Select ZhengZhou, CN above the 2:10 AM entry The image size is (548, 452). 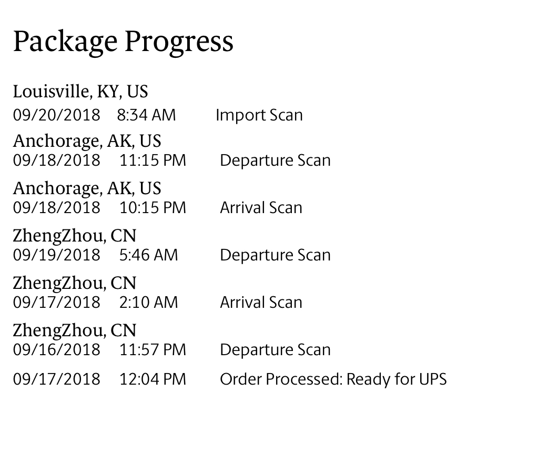click(75, 283)
